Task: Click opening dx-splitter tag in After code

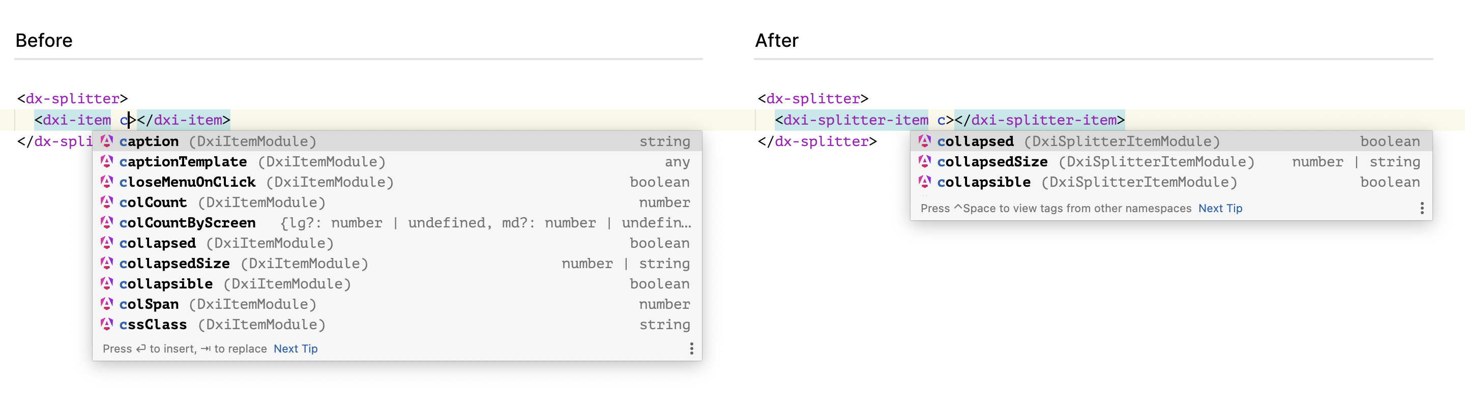Action: point(813,98)
